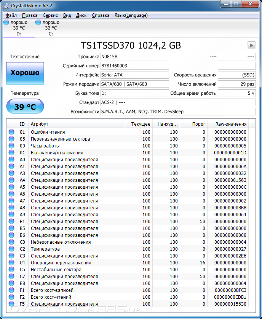Open the Файл menu
Screen dimensions: 262x319
[11, 15]
